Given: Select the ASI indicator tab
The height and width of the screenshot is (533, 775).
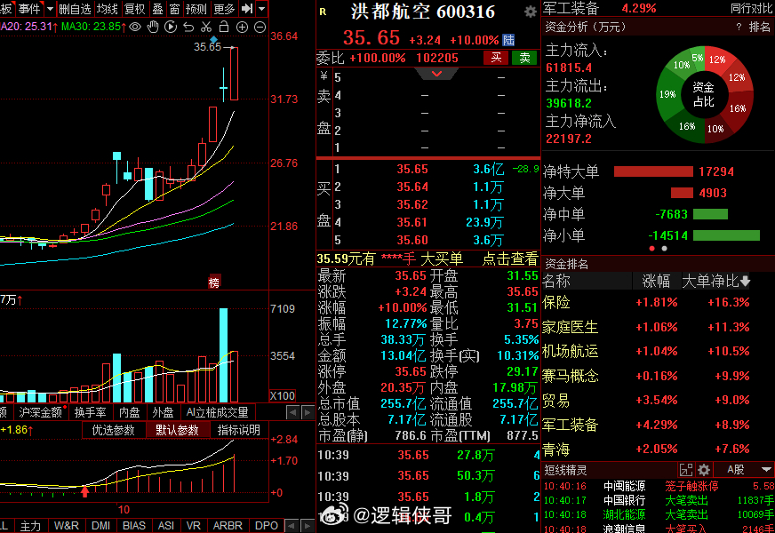Looking at the screenshot, I should 166,526.
